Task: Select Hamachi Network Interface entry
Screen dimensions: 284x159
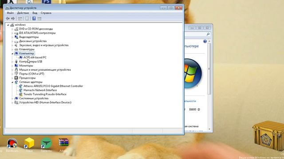Action: 40,90
